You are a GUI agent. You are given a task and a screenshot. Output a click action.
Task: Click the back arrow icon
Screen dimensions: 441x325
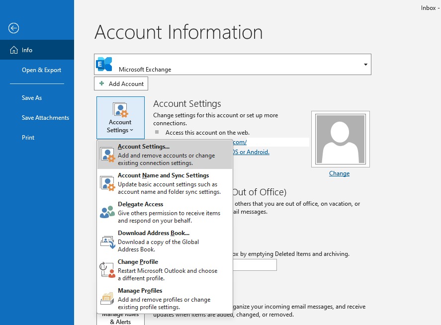coord(13,28)
